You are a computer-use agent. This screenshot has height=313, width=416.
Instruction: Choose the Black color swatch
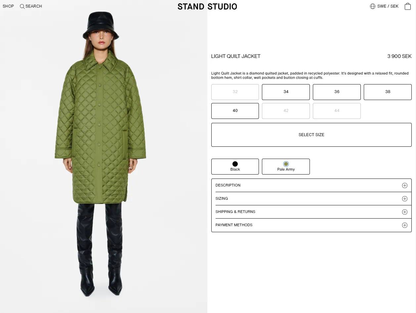click(235, 167)
